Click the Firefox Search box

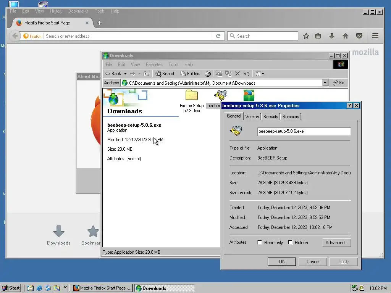click(x=263, y=36)
